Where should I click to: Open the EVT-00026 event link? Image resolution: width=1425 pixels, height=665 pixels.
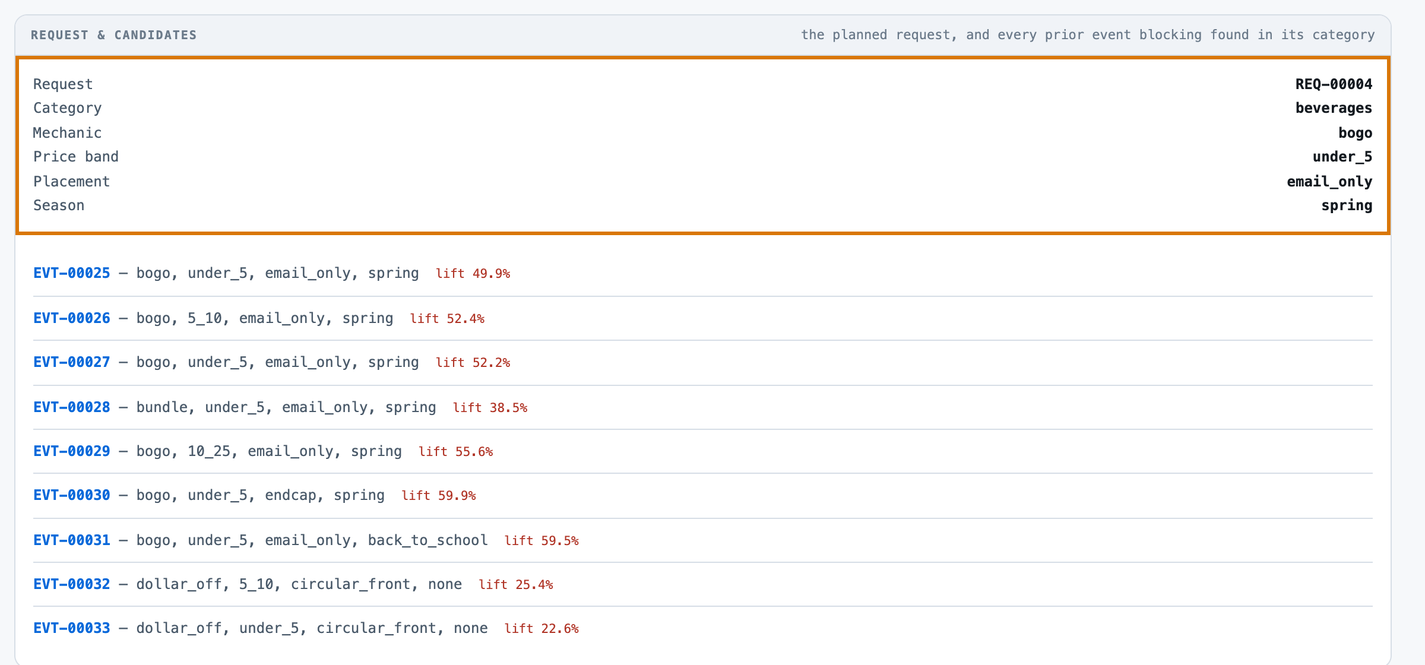click(x=72, y=318)
